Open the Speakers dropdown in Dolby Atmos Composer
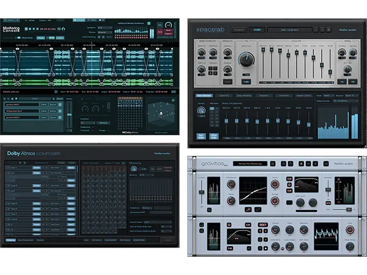 146,175
